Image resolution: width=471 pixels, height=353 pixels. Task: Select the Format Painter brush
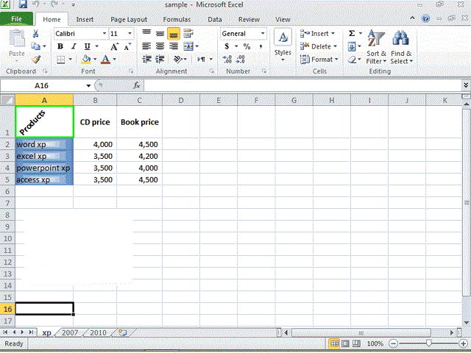(x=36, y=59)
